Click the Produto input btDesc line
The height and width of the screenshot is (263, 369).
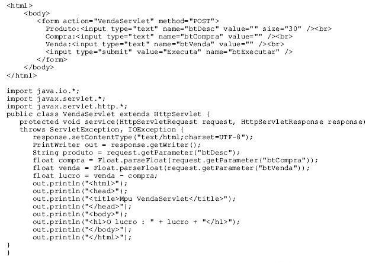pyautogui.click(x=188, y=29)
